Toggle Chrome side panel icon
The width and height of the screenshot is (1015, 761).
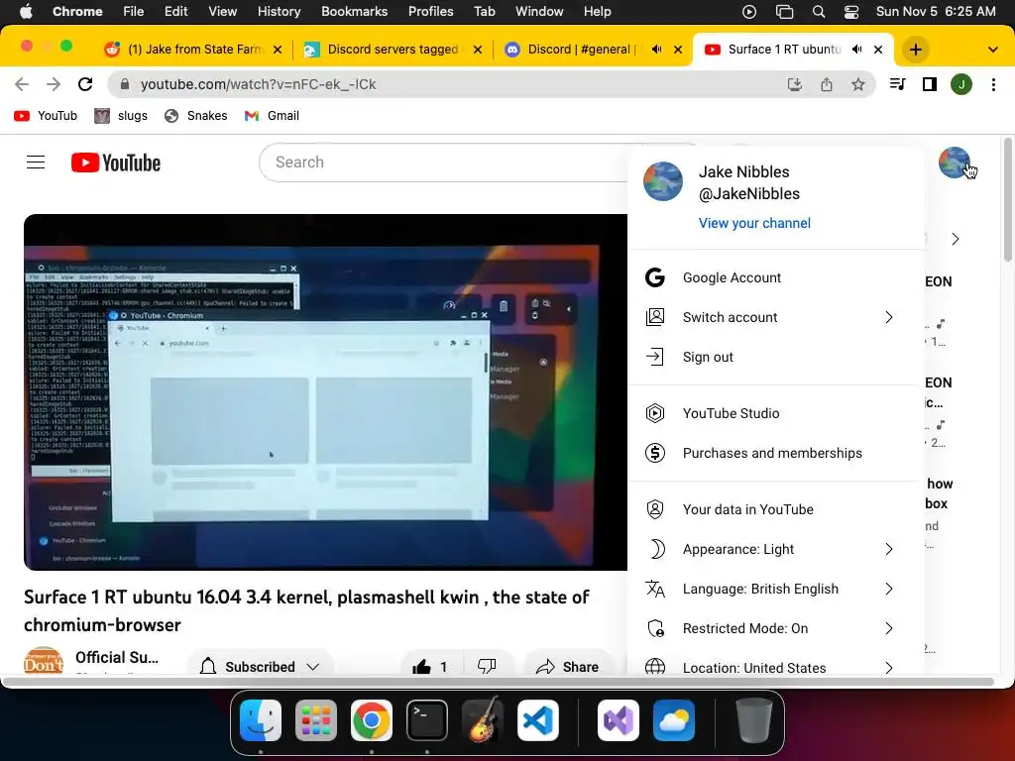(x=930, y=84)
